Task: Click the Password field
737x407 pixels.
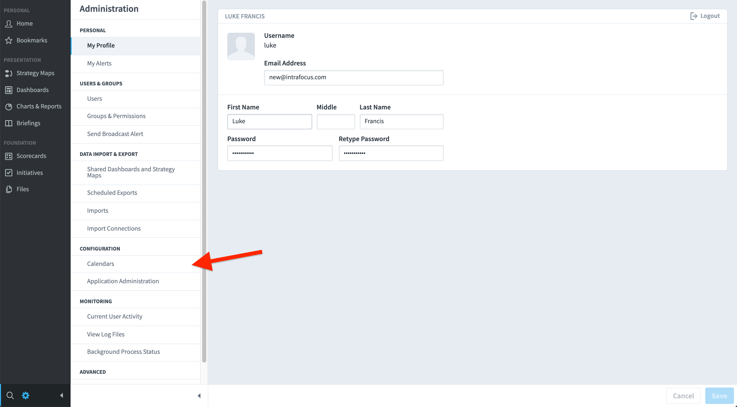Action: [280, 153]
